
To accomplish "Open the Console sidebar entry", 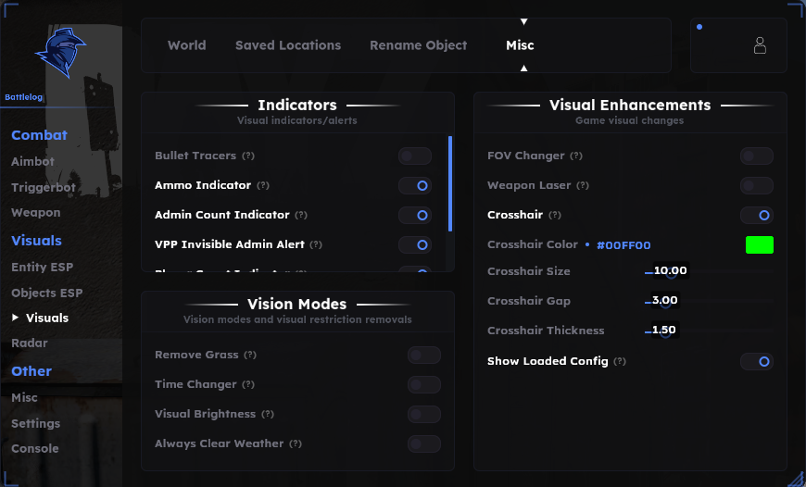I will [35, 448].
